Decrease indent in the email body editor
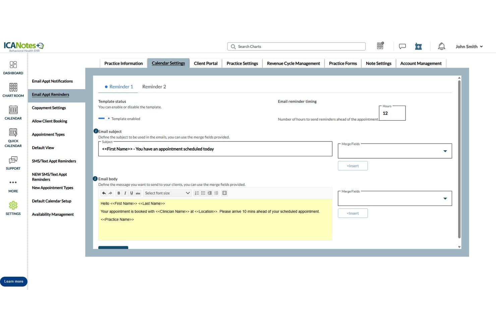Viewport: 496px width, 331px height. click(x=216, y=193)
